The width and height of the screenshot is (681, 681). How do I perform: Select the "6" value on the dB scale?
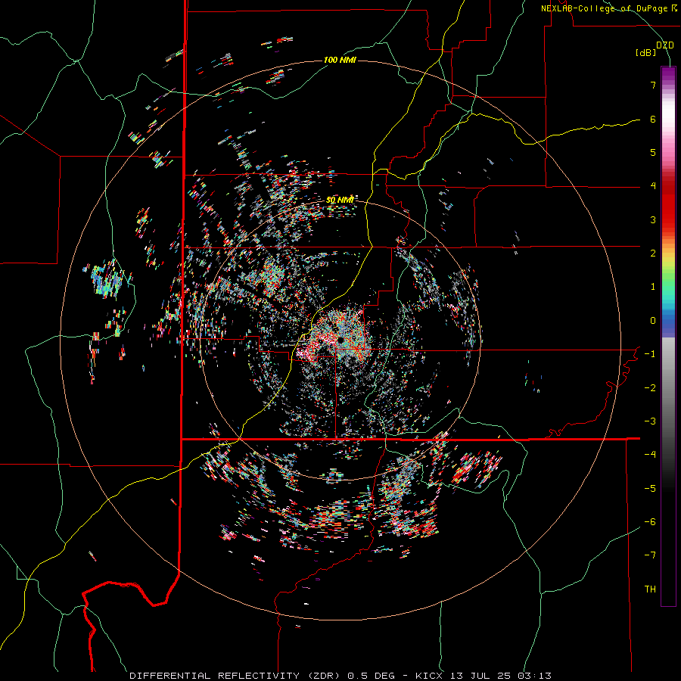click(x=653, y=119)
